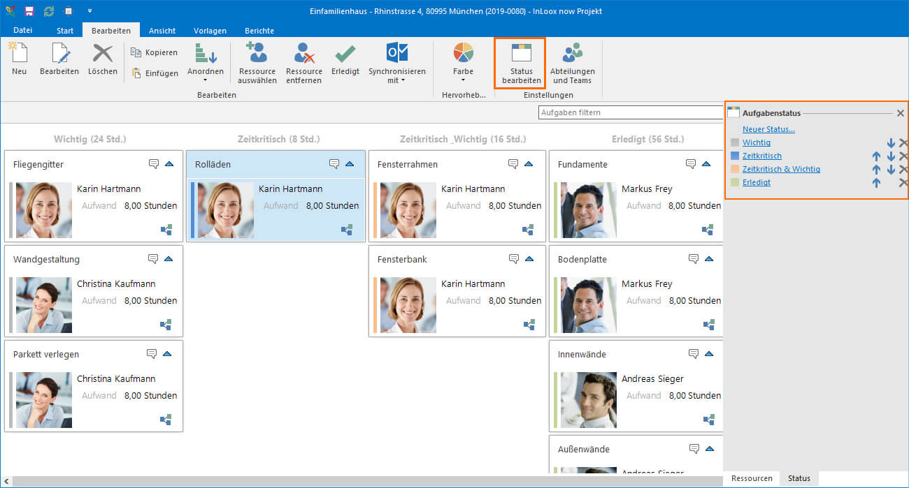909x488 pixels.
Task: Switch to the Ressourcen bottom tab
Action: [x=752, y=478]
